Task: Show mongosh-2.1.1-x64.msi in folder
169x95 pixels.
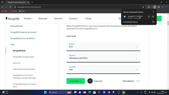Action: tap(149, 17)
